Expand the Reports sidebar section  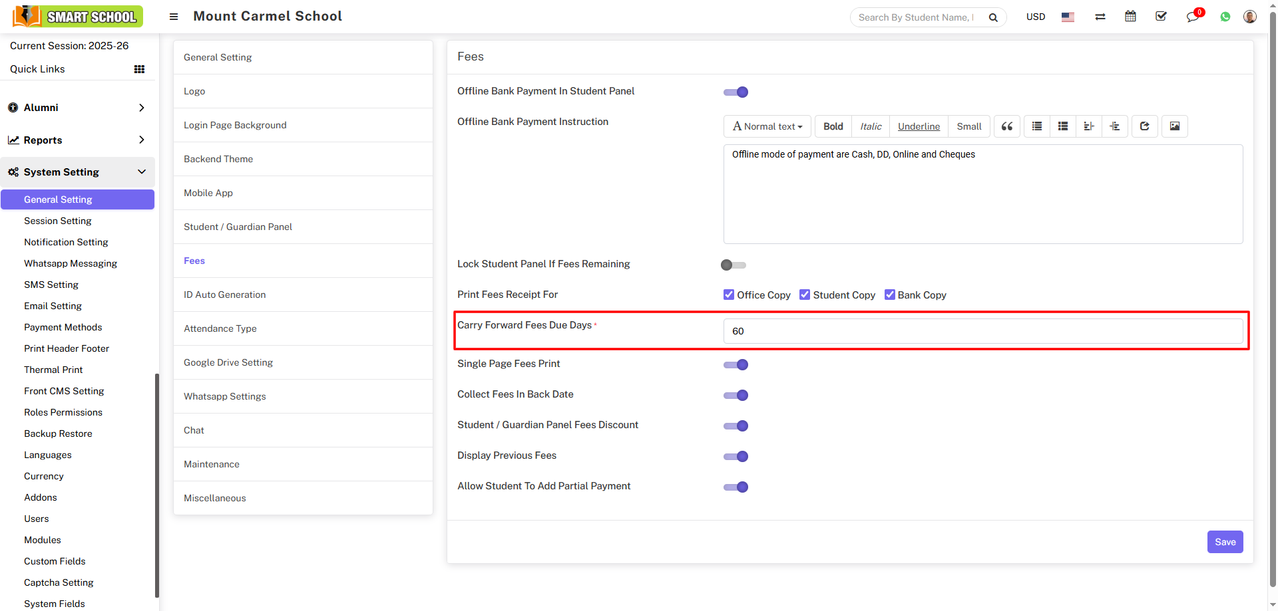77,140
